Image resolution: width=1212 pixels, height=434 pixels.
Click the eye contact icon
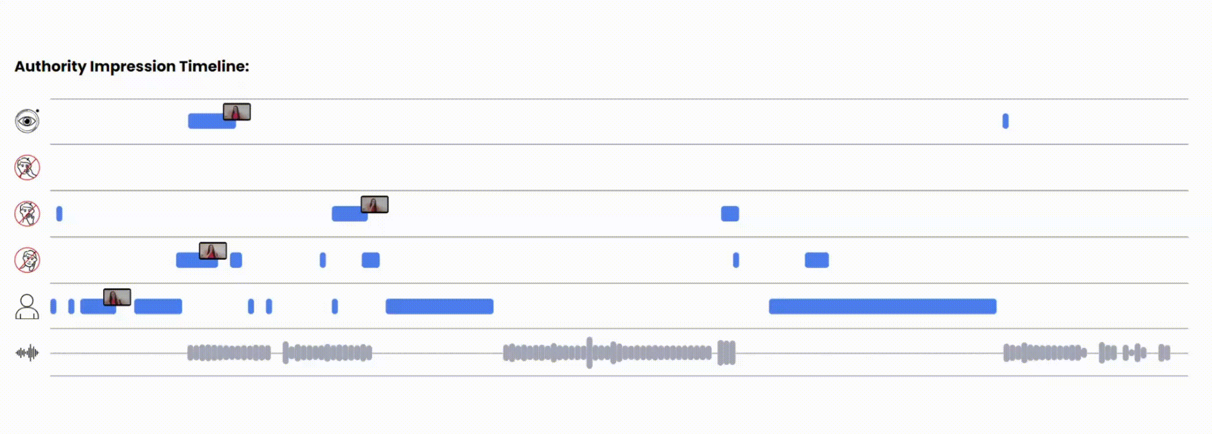(27, 121)
